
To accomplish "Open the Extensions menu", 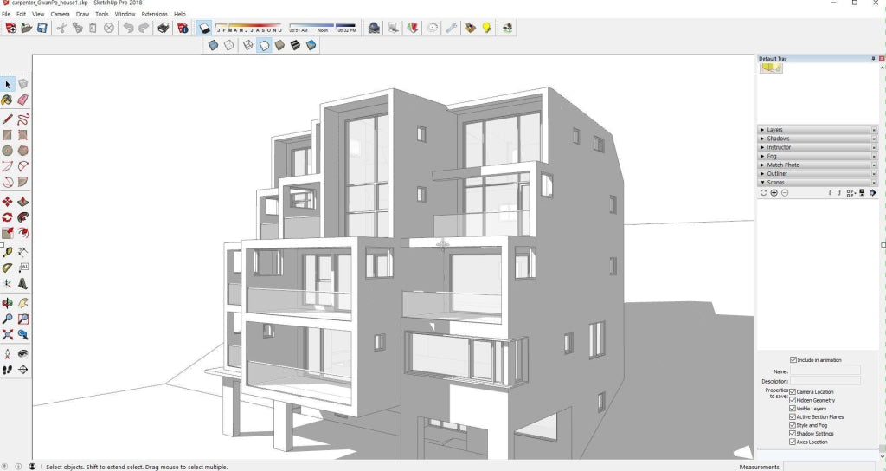I will (154, 14).
